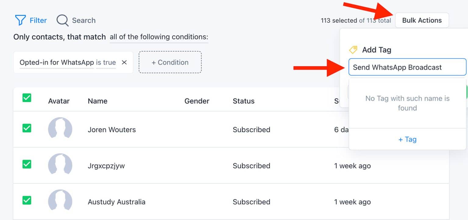Click the Search label
Viewport: 468px width, 220px height.
[x=84, y=20]
